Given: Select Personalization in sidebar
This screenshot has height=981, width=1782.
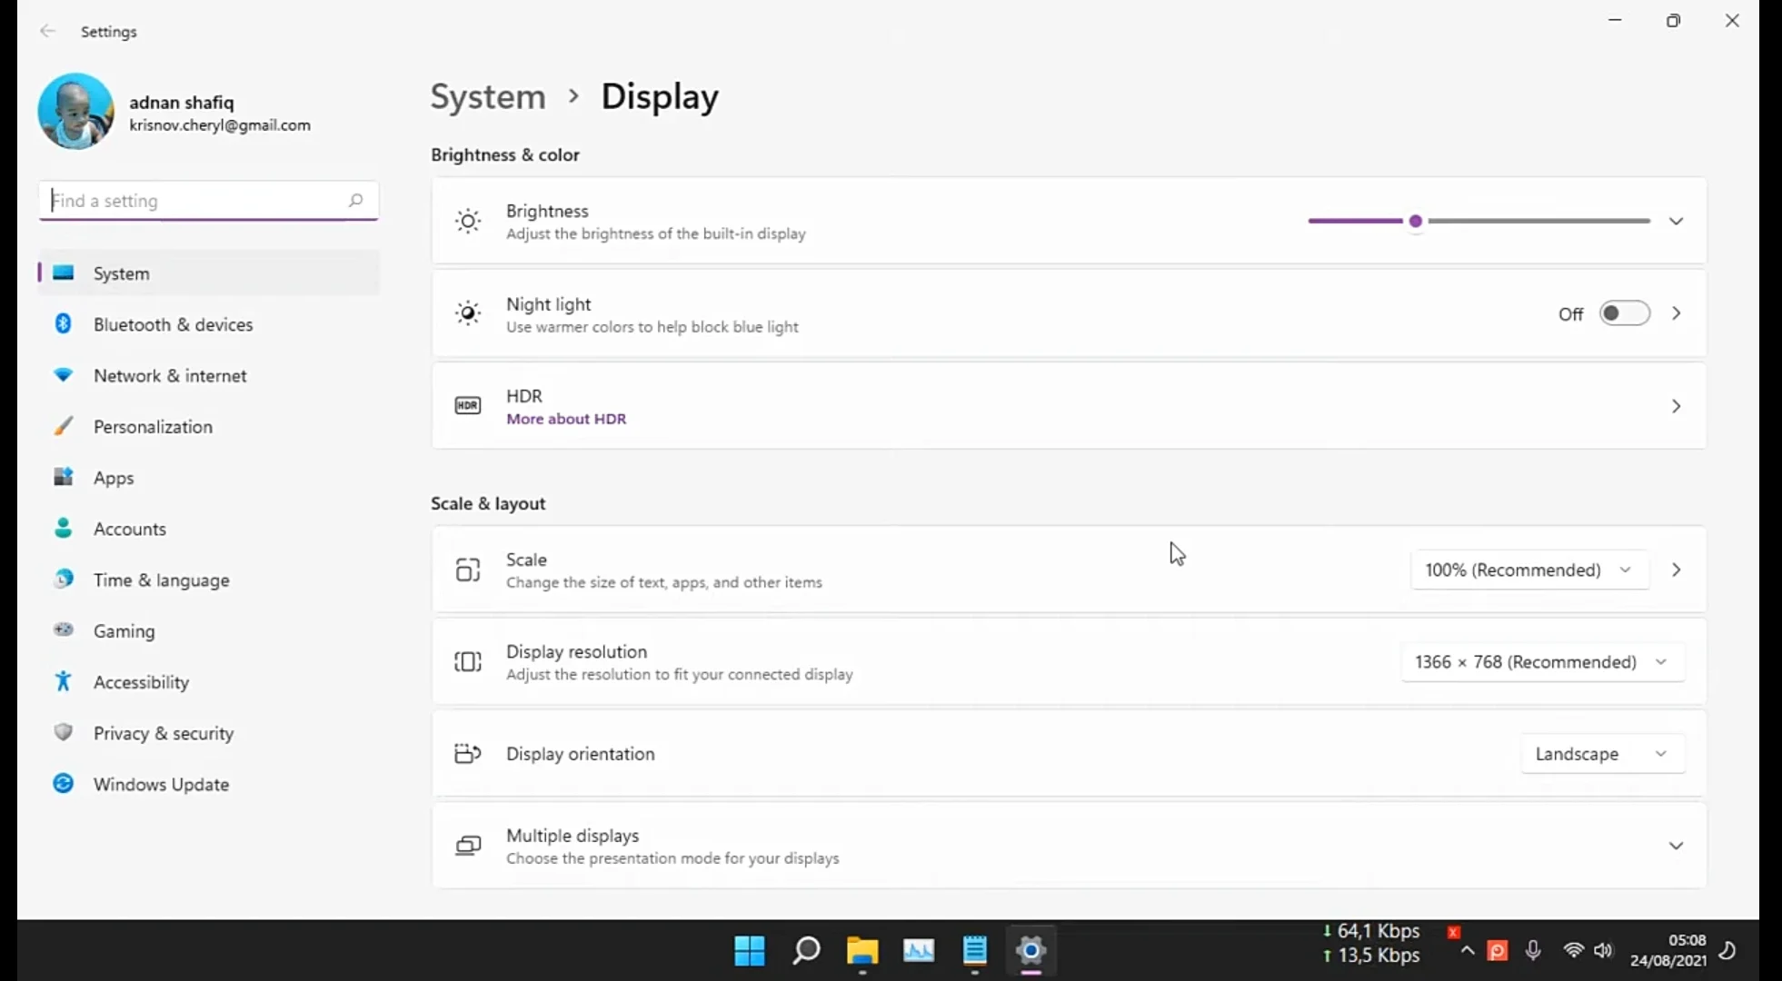Looking at the screenshot, I should coord(209,426).
